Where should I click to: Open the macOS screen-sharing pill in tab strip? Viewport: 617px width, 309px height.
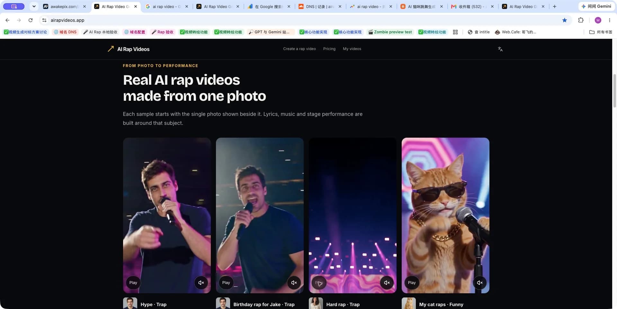tap(14, 6)
